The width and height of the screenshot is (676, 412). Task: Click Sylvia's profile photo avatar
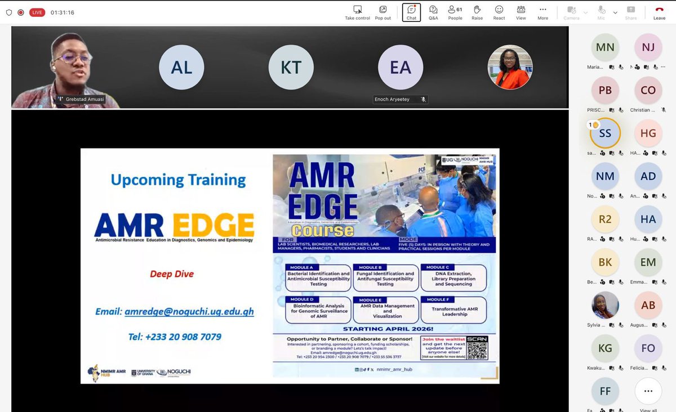point(605,305)
